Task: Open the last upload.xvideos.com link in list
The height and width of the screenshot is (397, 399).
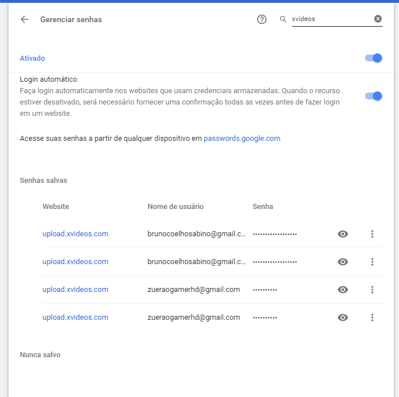Action: click(75, 317)
